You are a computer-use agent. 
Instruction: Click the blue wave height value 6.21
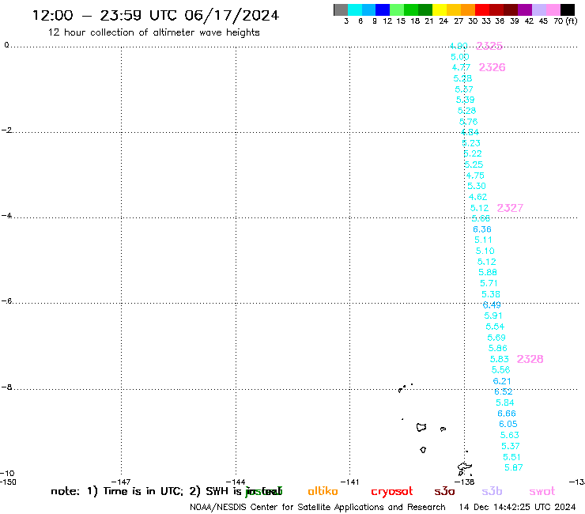(x=502, y=381)
